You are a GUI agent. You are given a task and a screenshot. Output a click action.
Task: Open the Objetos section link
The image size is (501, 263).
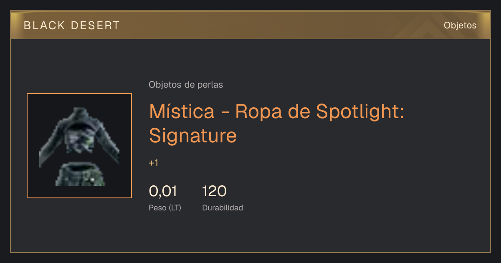(460, 25)
